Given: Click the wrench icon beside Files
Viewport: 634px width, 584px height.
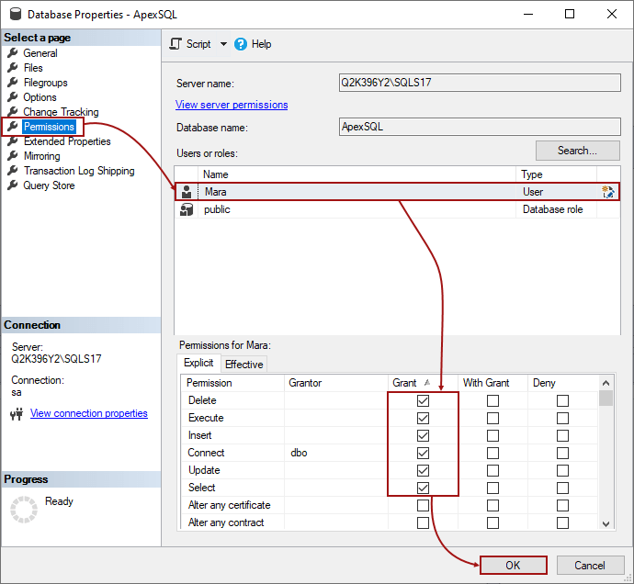Looking at the screenshot, I should coord(13,68).
